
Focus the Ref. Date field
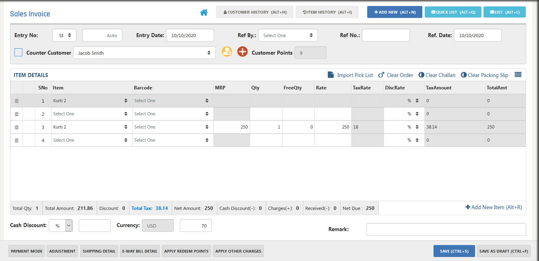[478, 35]
